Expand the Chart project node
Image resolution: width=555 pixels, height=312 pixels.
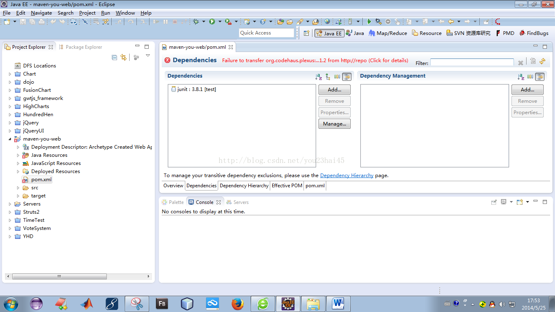pos(10,74)
